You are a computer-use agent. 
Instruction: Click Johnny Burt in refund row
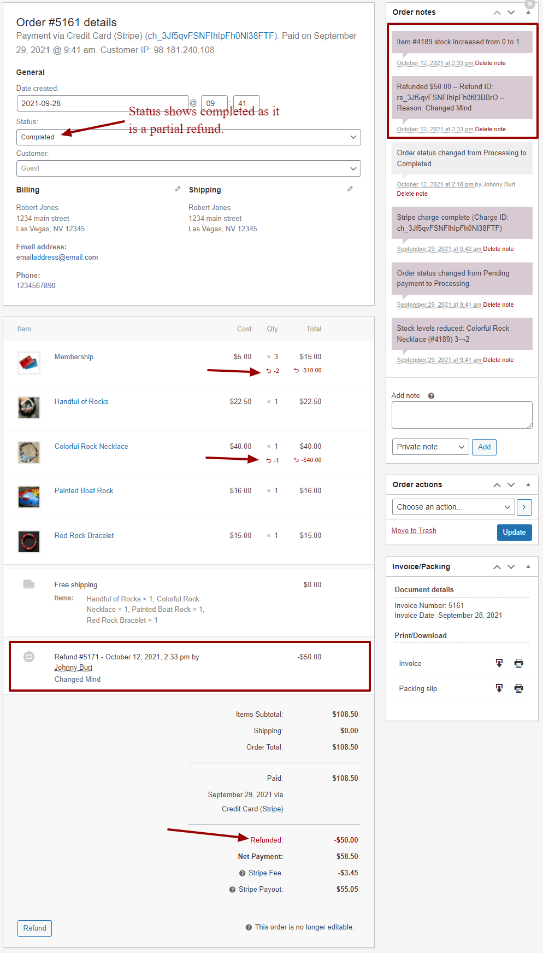(x=73, y=668)
